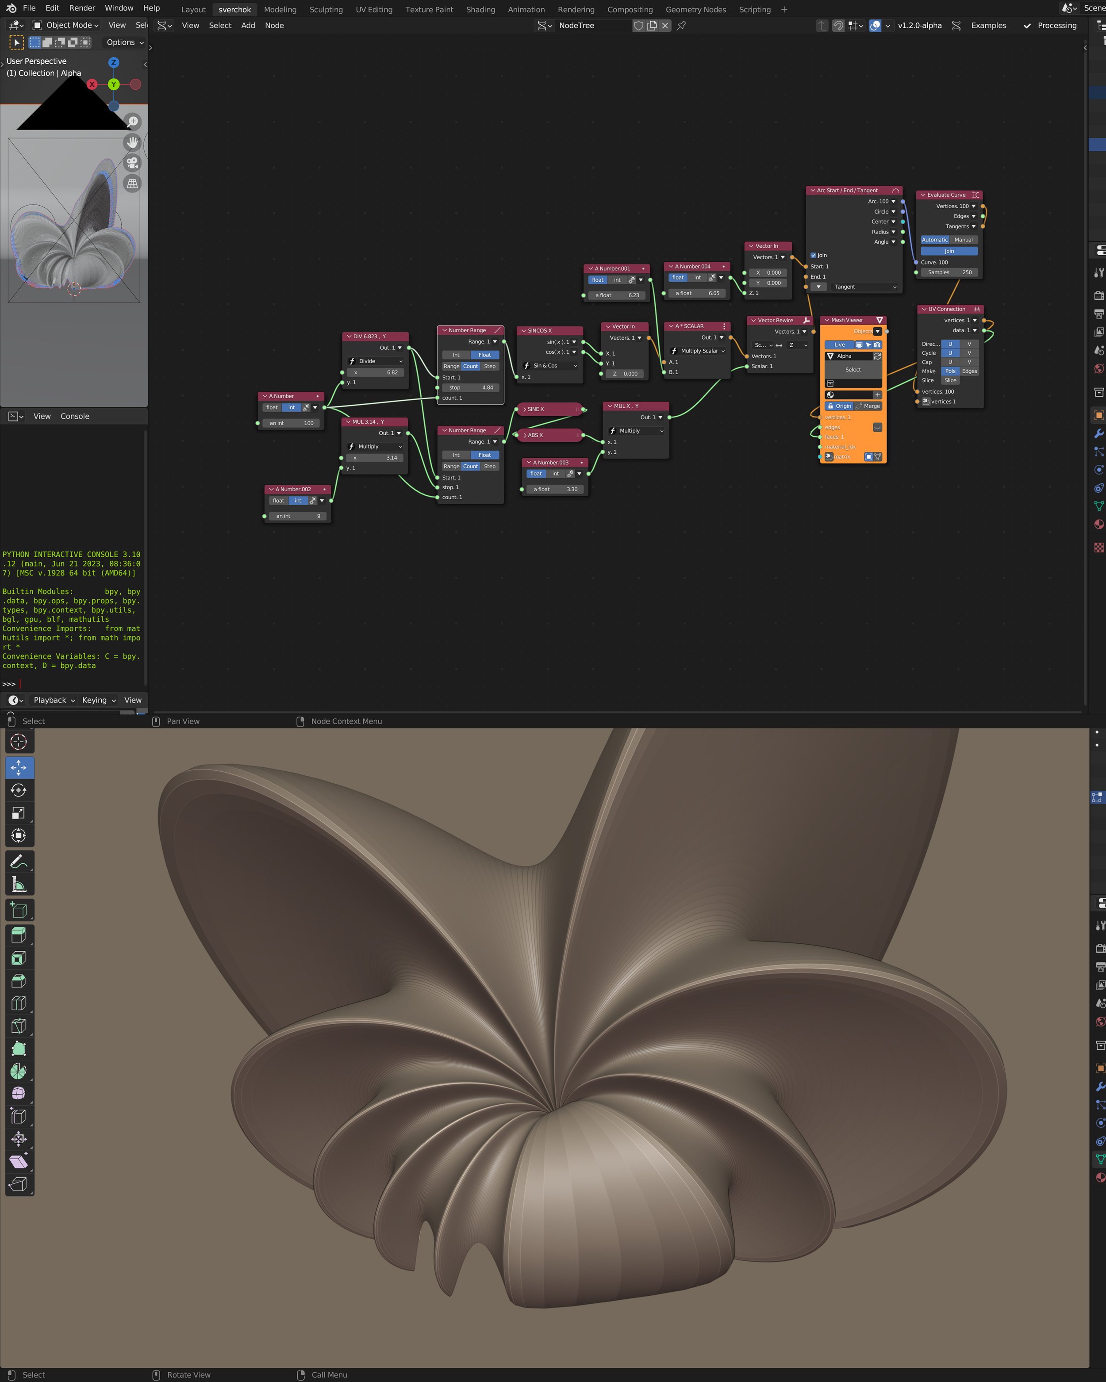Click the pin icon beside NodeTree field

682,26
